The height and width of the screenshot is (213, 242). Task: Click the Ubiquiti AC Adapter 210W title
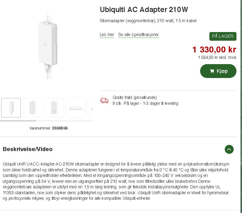tap(144, 10)
